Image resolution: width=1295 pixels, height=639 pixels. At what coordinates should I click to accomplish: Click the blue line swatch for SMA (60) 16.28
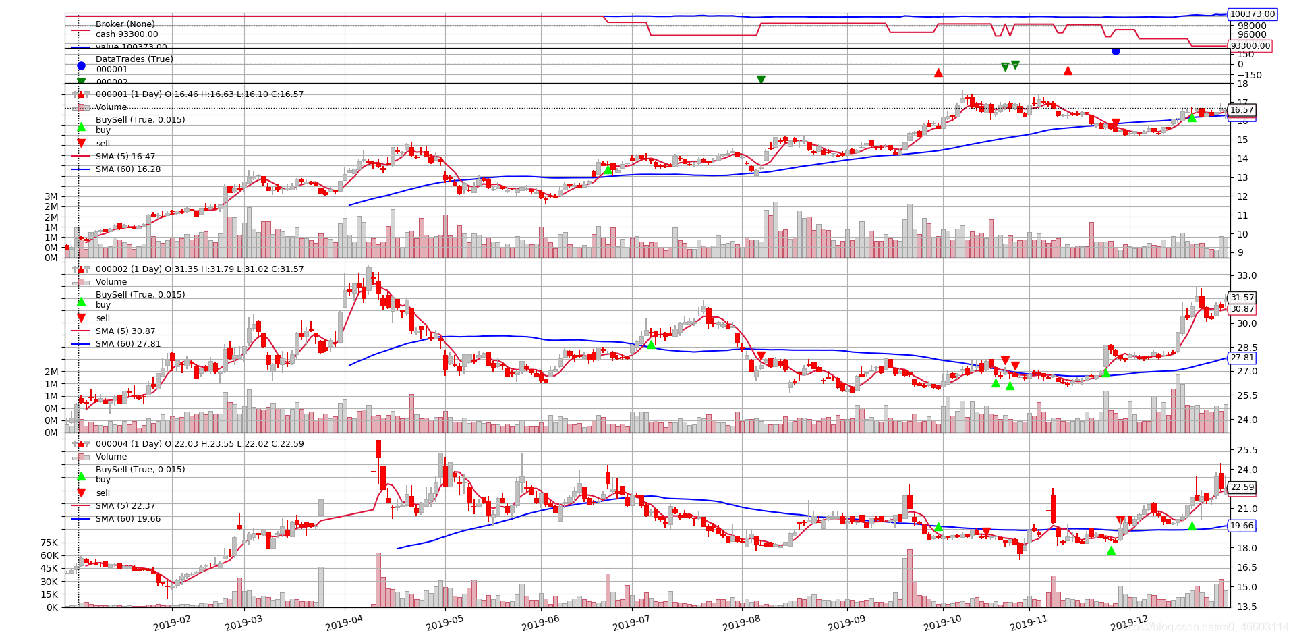coord(81,169)
